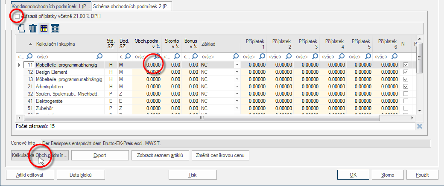Screen dimensions: 444x186
Task: Click the new record page icon
Action: (22, 28)
